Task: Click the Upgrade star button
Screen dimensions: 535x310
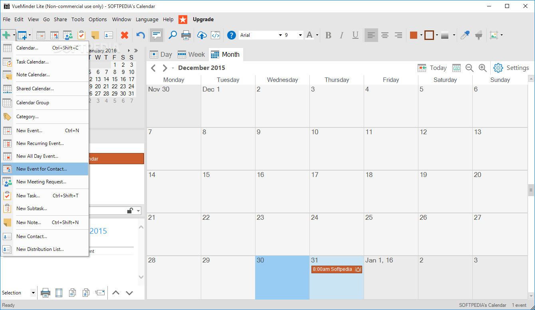Action: tap(182, 19)
